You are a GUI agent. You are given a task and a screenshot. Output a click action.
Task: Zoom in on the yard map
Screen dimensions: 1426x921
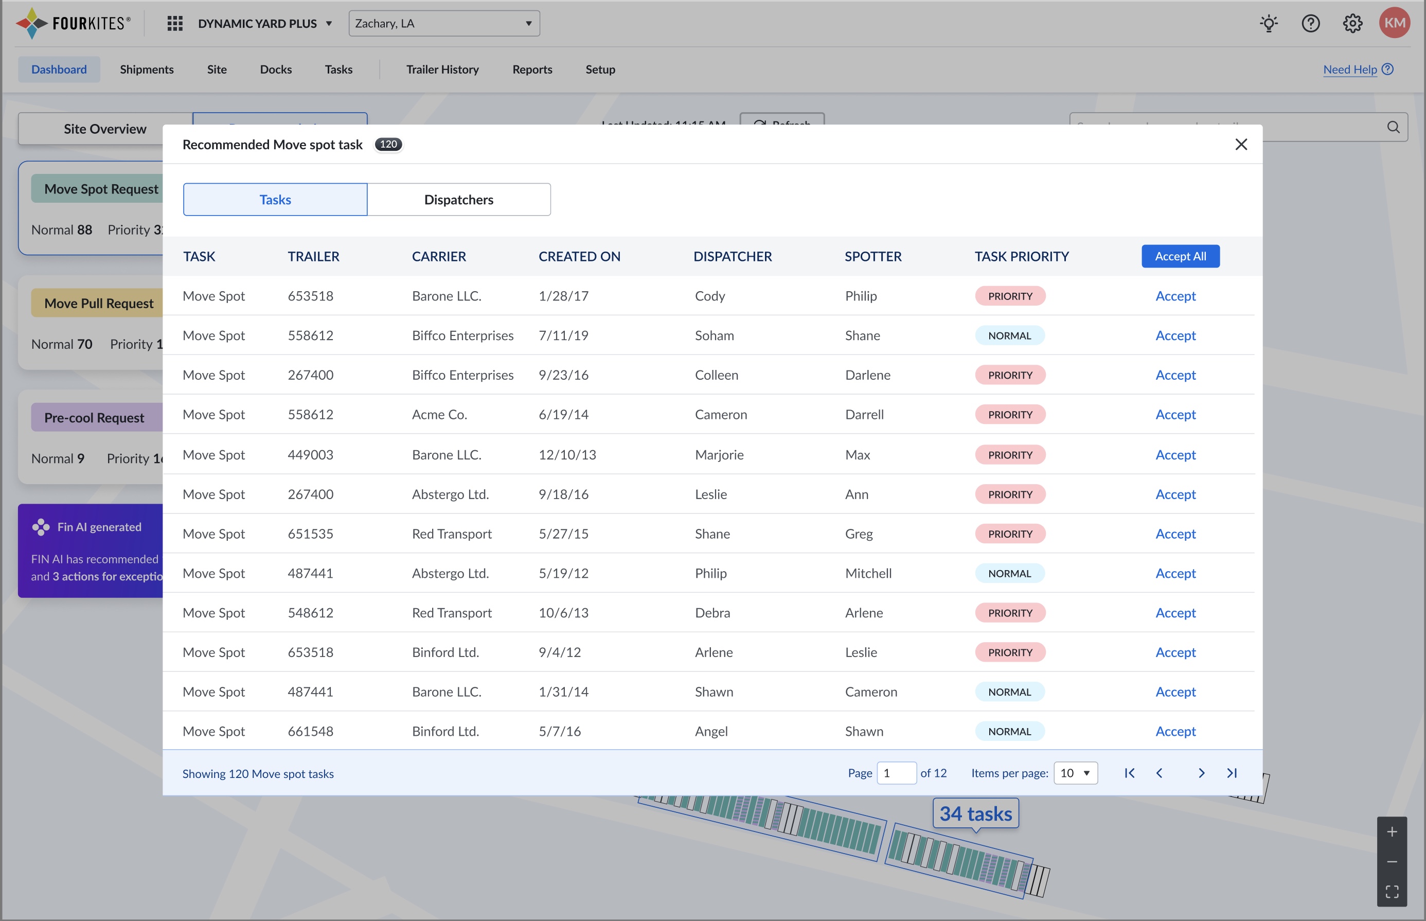click(1392, 832)
